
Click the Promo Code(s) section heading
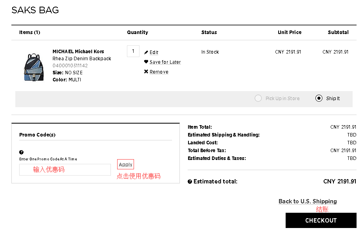pos(37,135)
